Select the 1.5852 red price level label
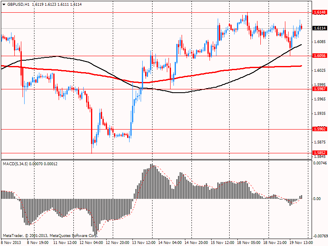This screenshot has width=328, height=246. tap(319, 153)
